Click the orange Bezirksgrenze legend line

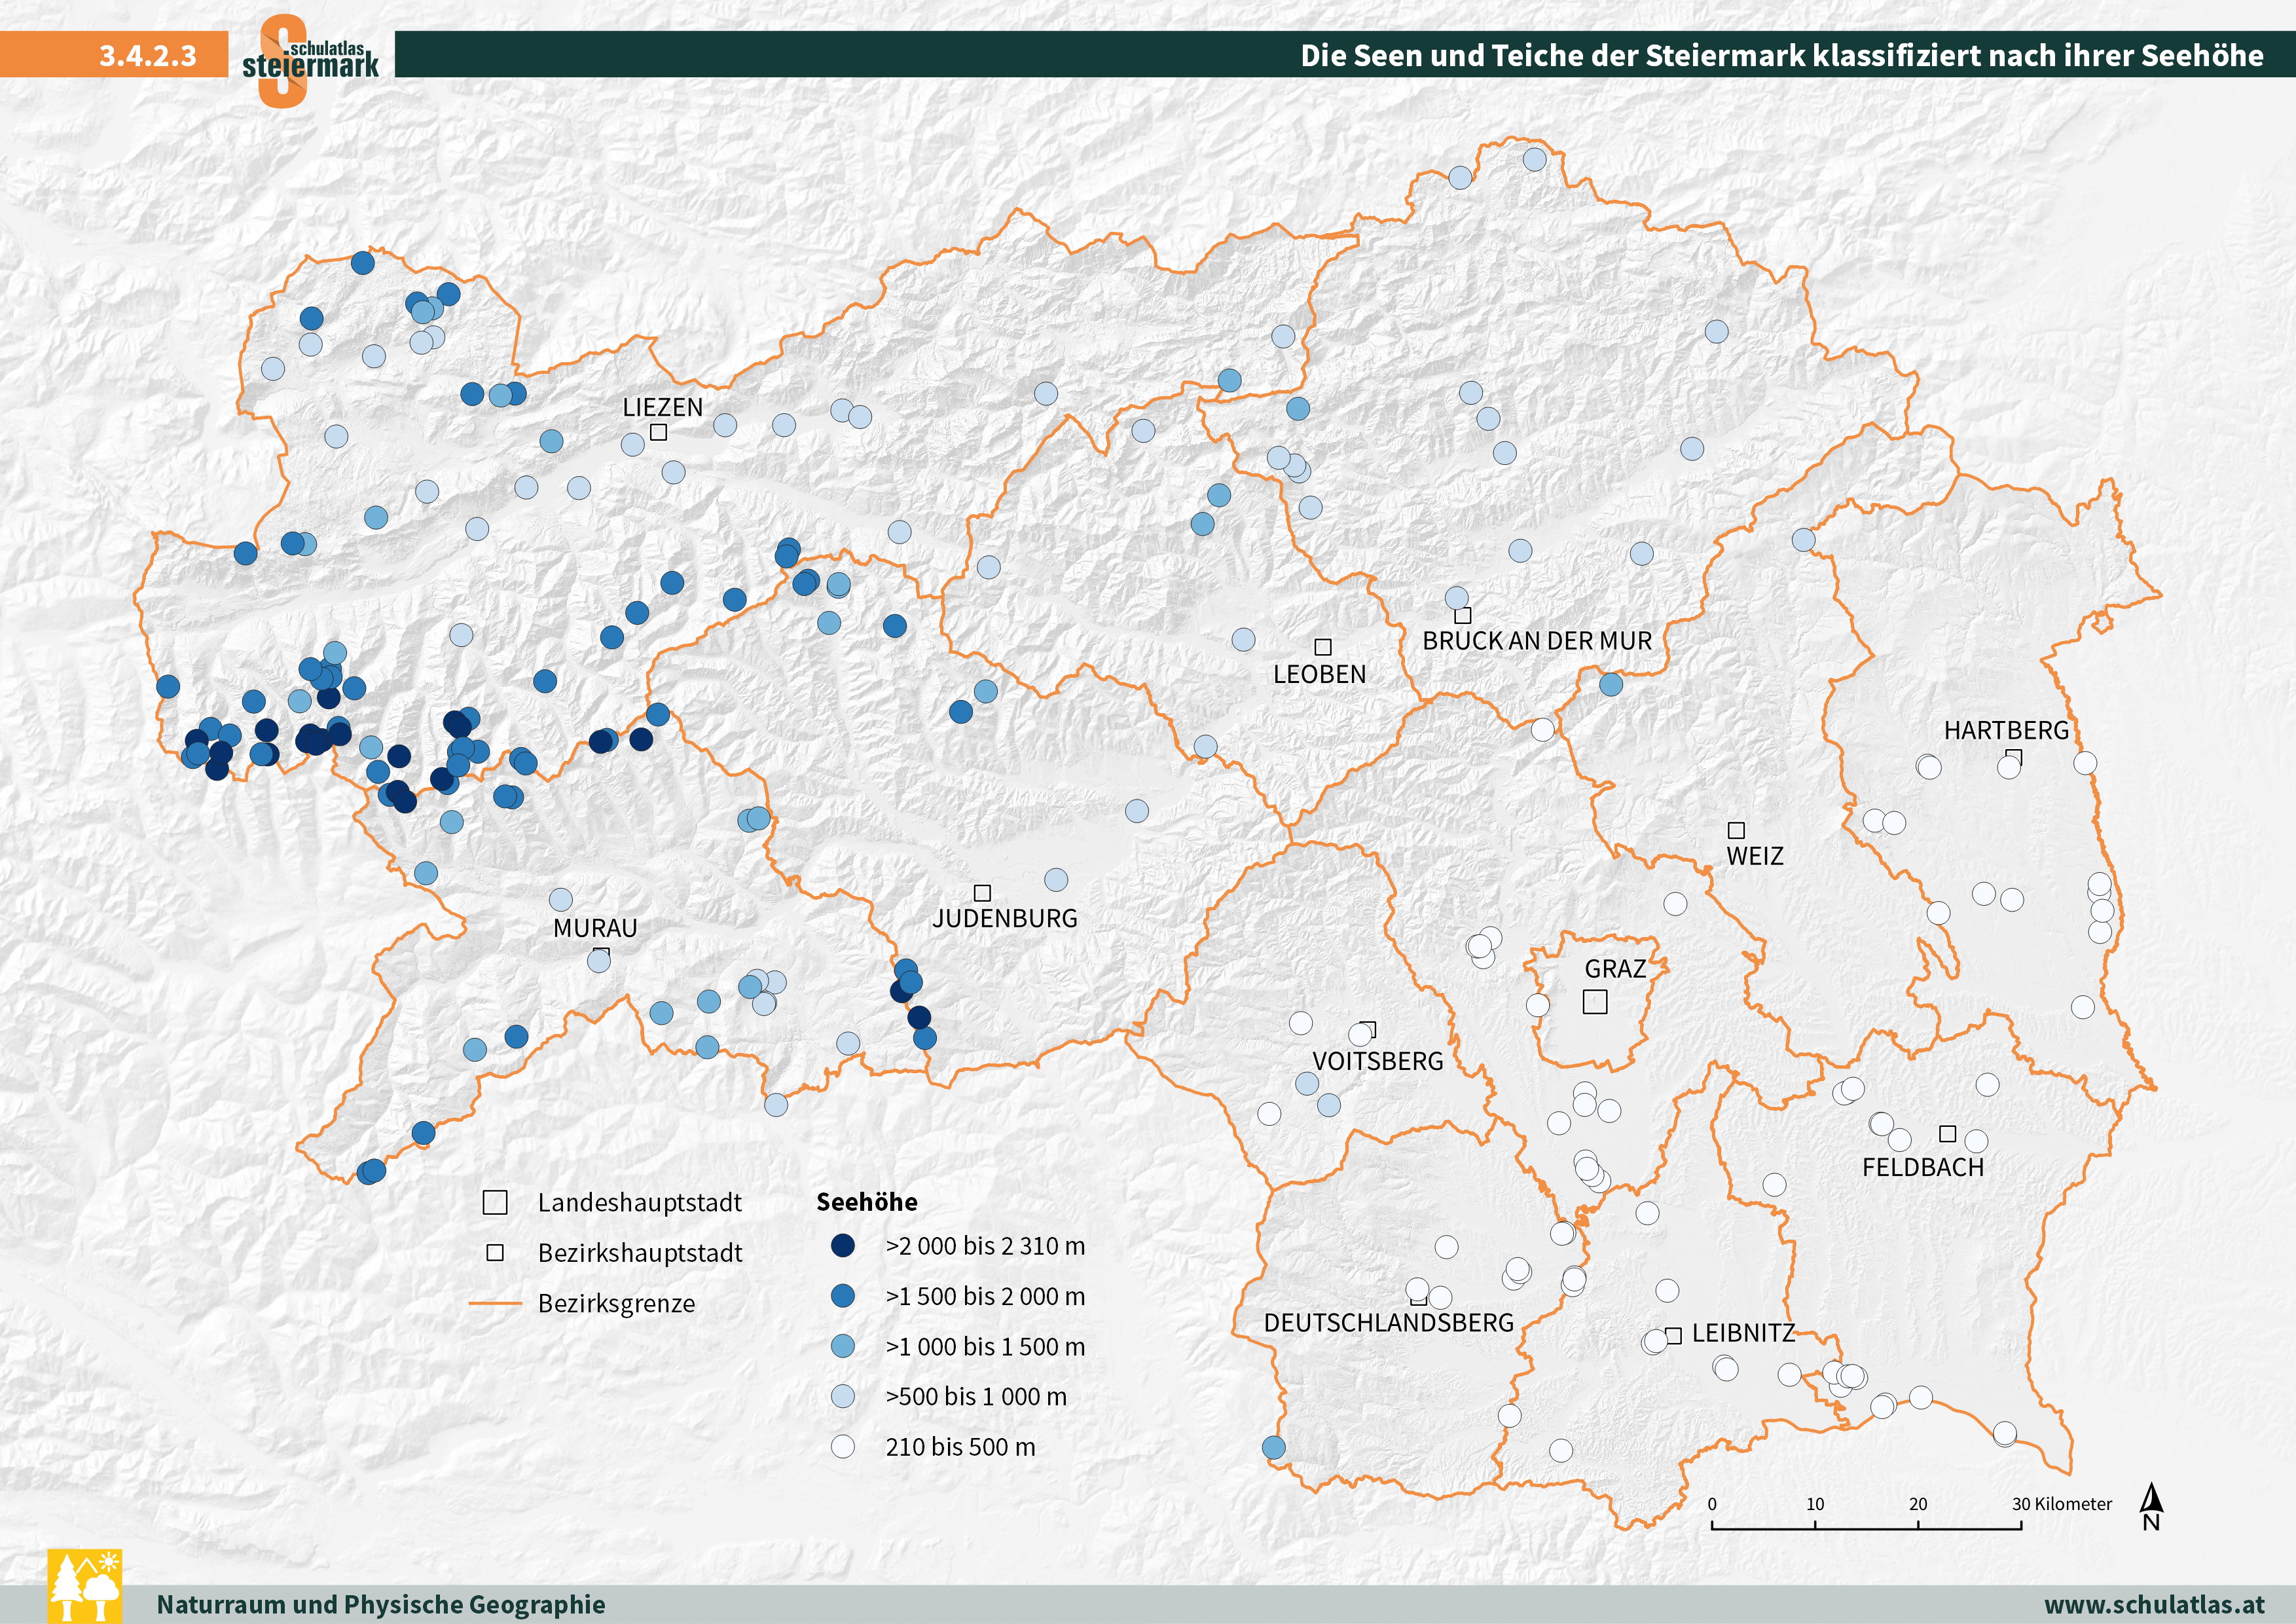click(x=495, y=1303)
